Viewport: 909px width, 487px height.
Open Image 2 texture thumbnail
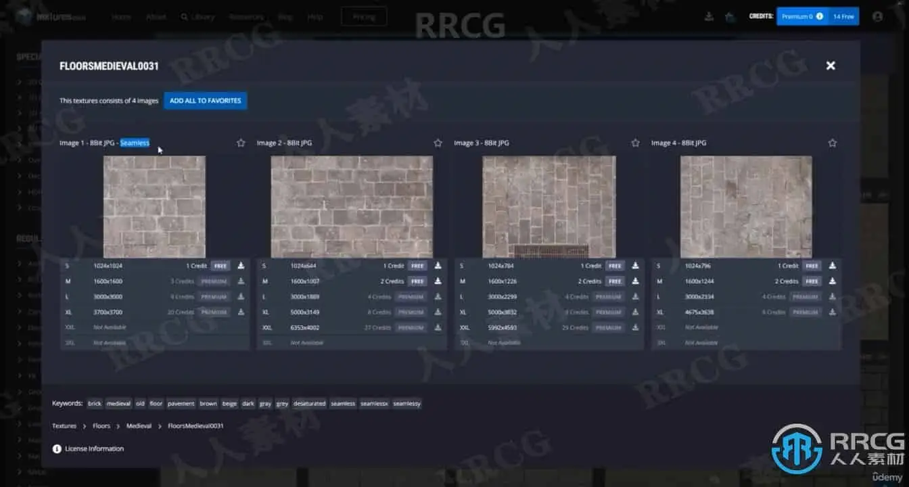[x=352, y=207]
